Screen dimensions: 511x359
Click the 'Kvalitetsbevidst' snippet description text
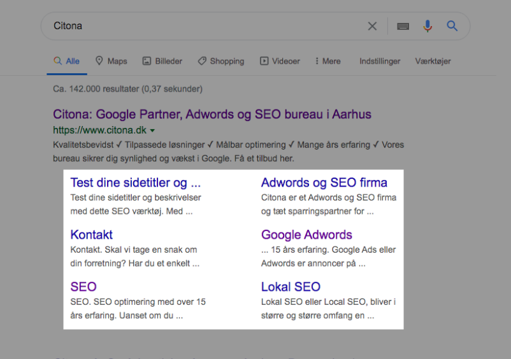pyautogui.click(x=229, y=151)
